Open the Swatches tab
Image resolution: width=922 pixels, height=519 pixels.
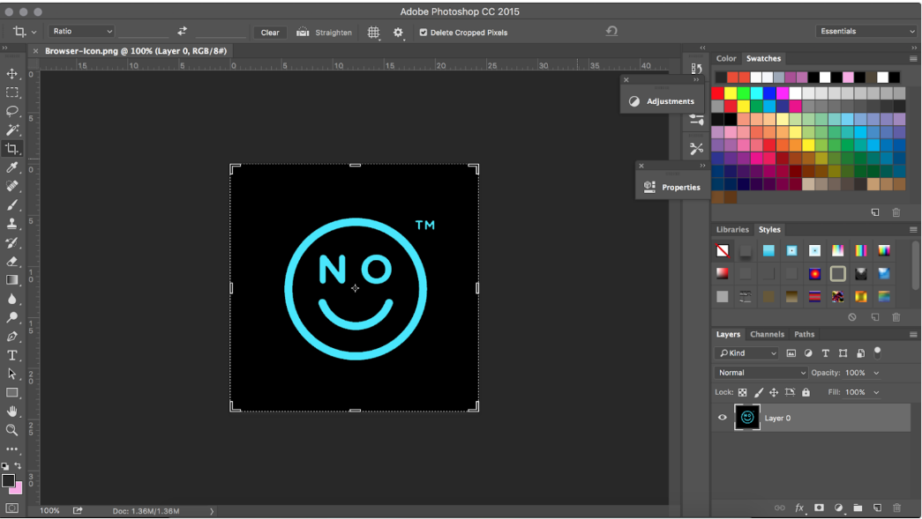(x=763, y=58)
